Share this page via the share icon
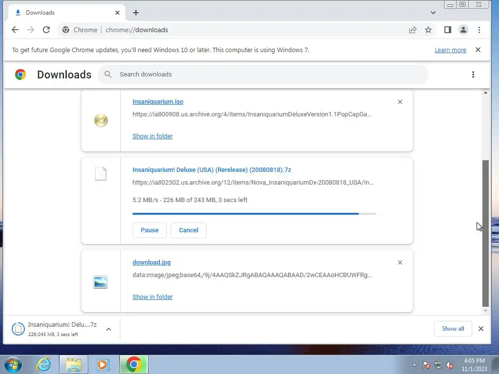This screenshot has width=499, height=374. click(413, 30)
